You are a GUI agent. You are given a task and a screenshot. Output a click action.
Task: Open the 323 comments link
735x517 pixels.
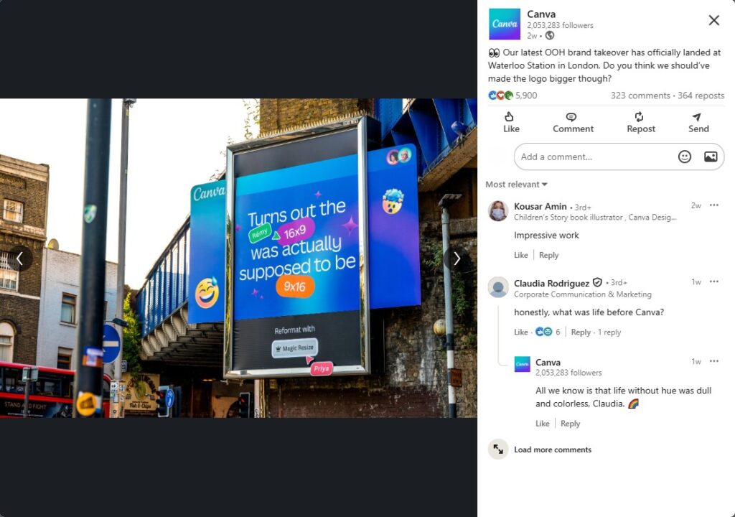[640, 96]
